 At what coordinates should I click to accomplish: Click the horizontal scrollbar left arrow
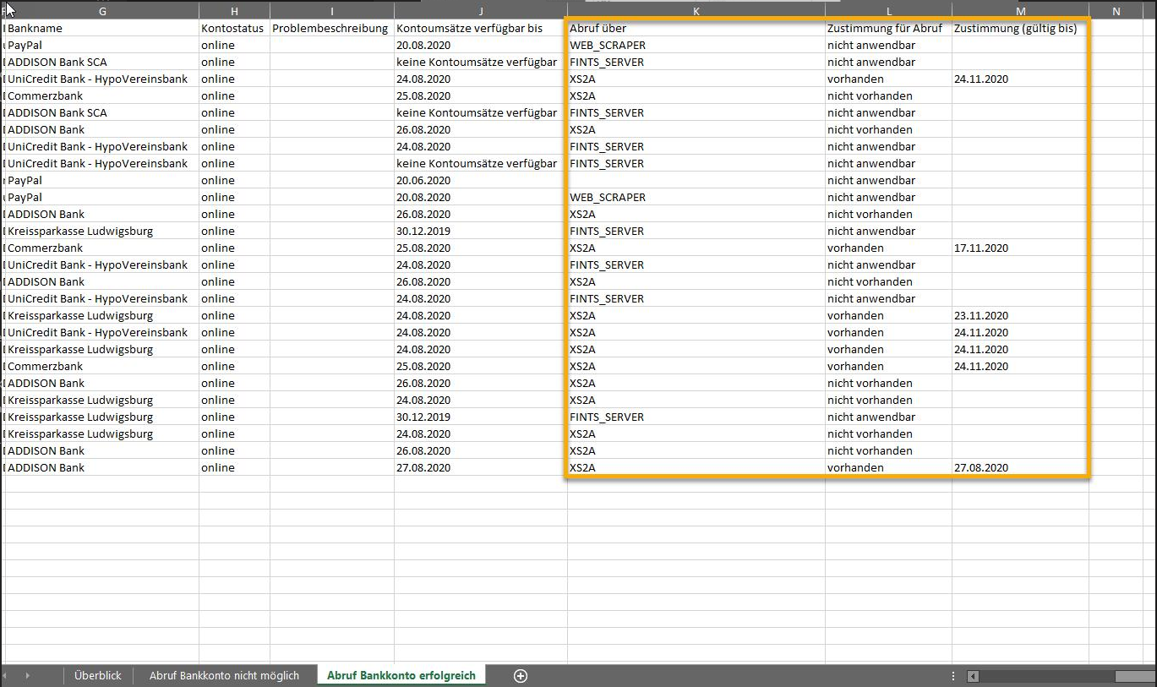point(973,676)
